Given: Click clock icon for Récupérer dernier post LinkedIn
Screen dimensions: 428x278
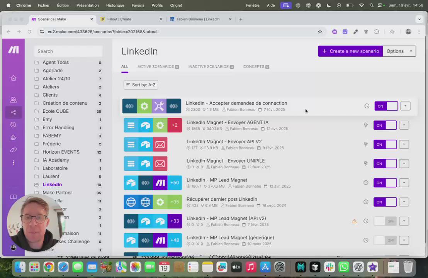Looking at the screenshot, I should tap(366, 202).
